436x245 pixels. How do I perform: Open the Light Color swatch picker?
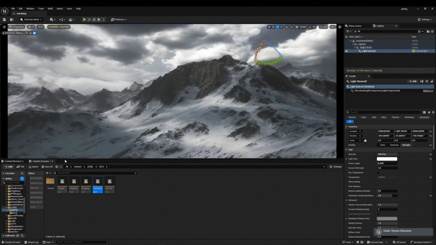click(387, 159)
